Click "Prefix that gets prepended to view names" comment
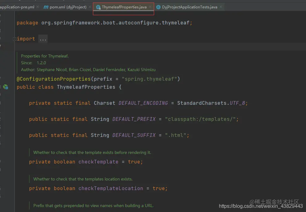The width and height of the screenshot is (306, 212). 93,206
